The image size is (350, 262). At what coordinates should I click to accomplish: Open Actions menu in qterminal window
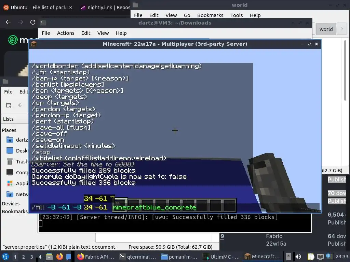66,33
